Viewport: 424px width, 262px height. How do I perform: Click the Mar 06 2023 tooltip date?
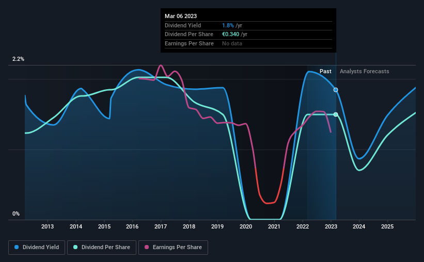(181, 16)
